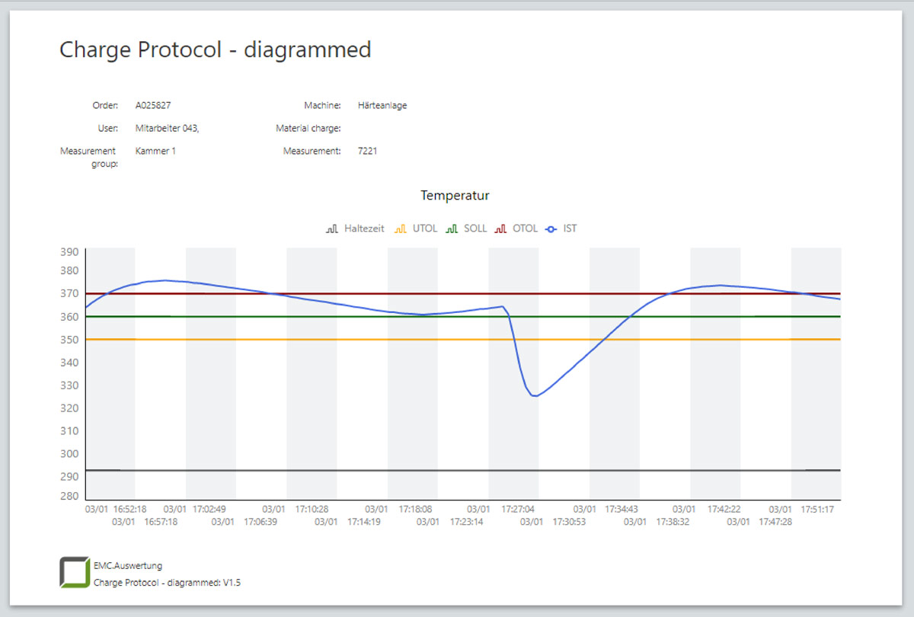Select the measurement number 7221
Viewport: 914px width, 617px height.
(x=367, y=151)
